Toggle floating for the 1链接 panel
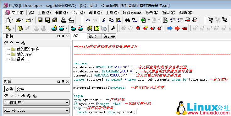This screenshot has width=231, height=116. [x=59, y=36]
